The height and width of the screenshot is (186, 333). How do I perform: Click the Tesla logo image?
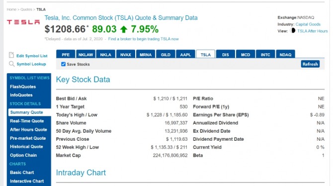click(23, 22)
